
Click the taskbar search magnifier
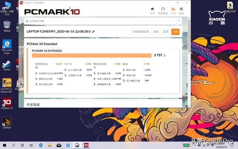(13, 145)
